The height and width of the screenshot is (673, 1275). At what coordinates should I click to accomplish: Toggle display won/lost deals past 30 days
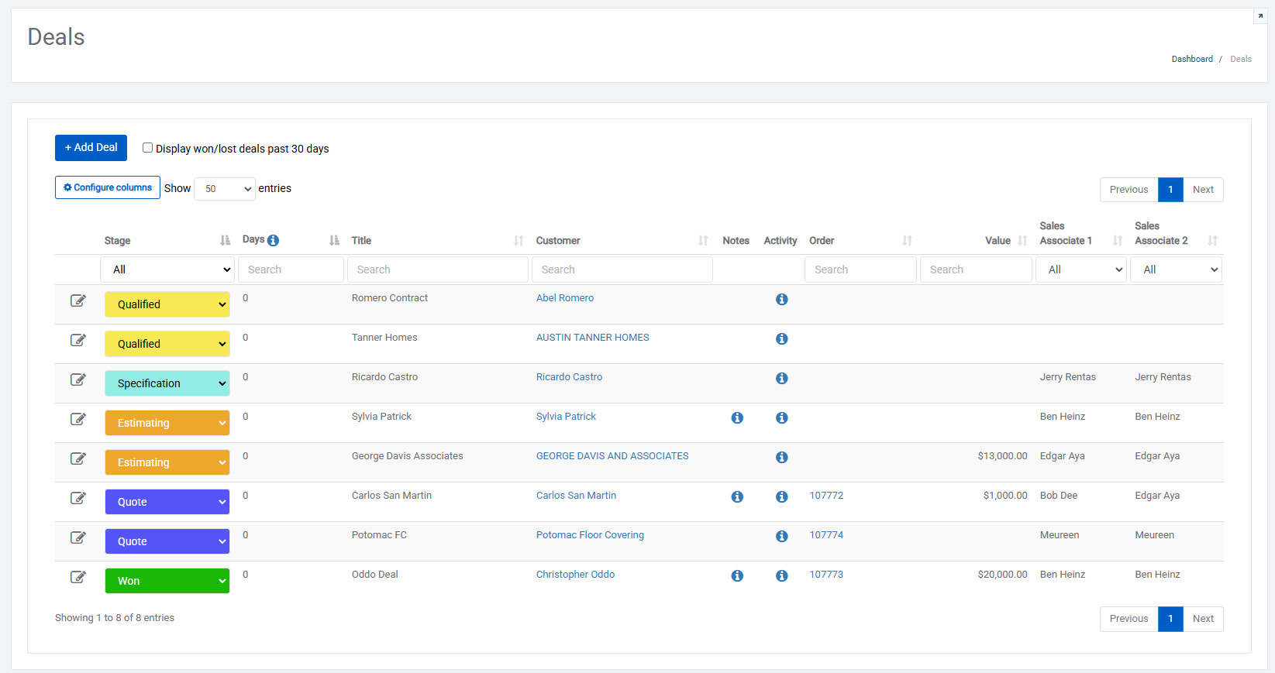point(147,148)
